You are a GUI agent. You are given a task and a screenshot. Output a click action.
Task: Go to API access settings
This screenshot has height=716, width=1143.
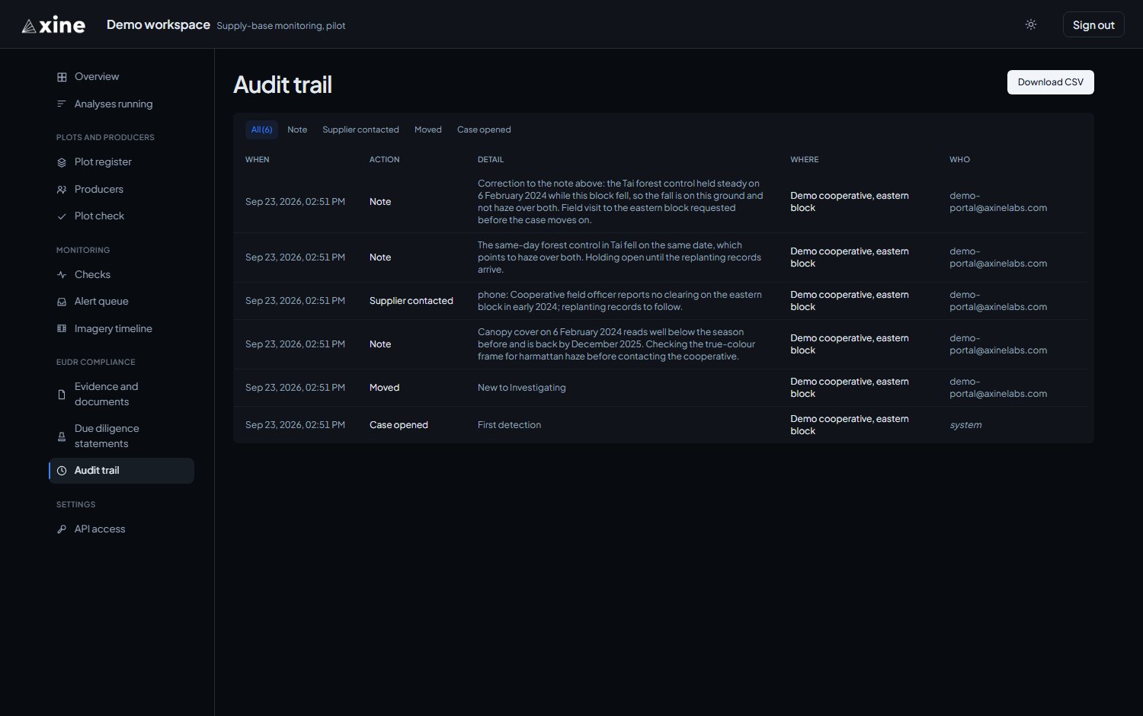[121, 529]
